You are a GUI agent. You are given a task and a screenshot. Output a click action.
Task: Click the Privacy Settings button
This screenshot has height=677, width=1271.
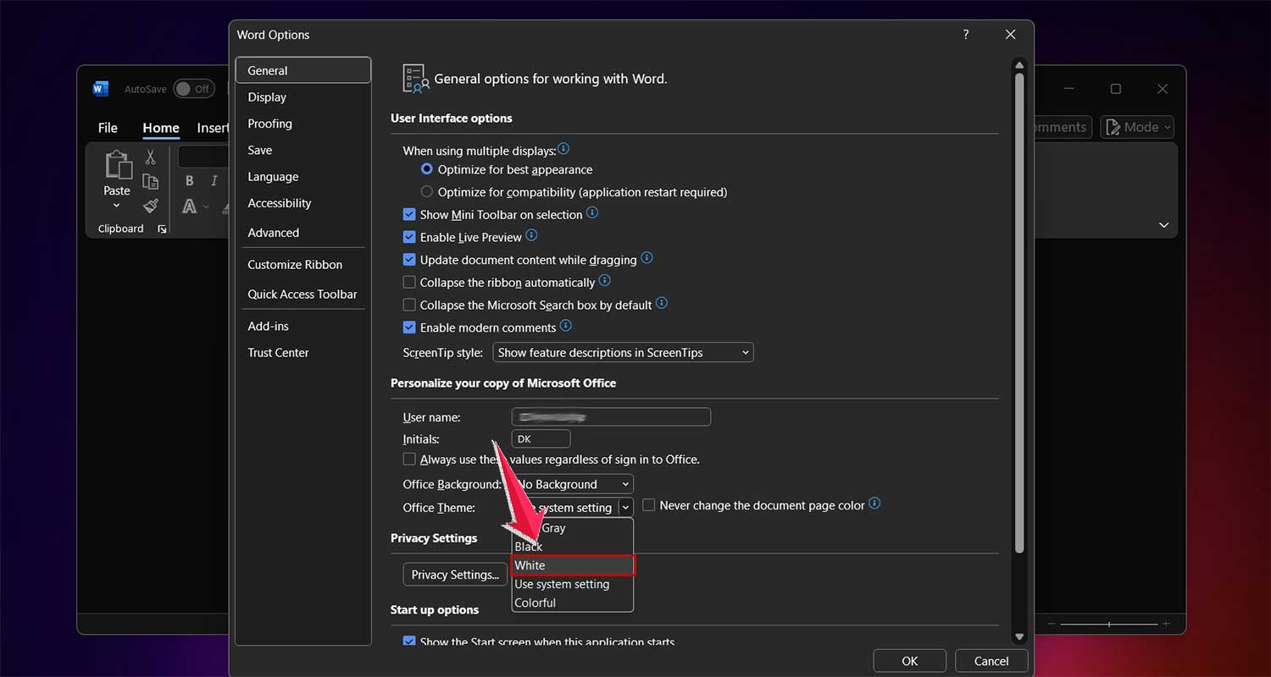pos(455,574)
